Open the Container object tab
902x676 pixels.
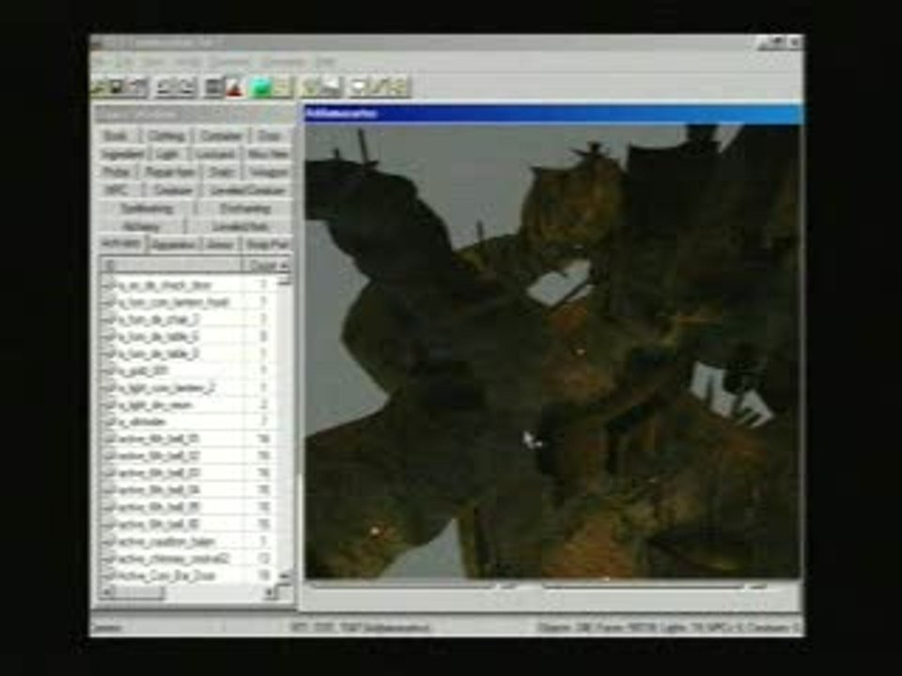point(220,135)
